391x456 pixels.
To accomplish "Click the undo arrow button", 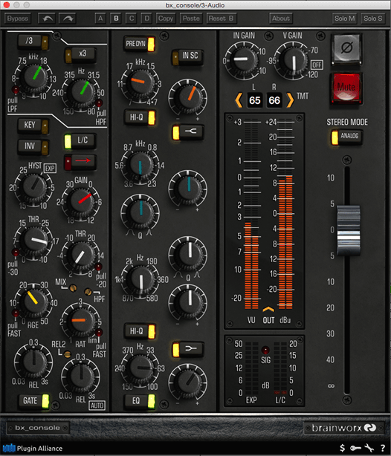I will (x=47, y=19).
